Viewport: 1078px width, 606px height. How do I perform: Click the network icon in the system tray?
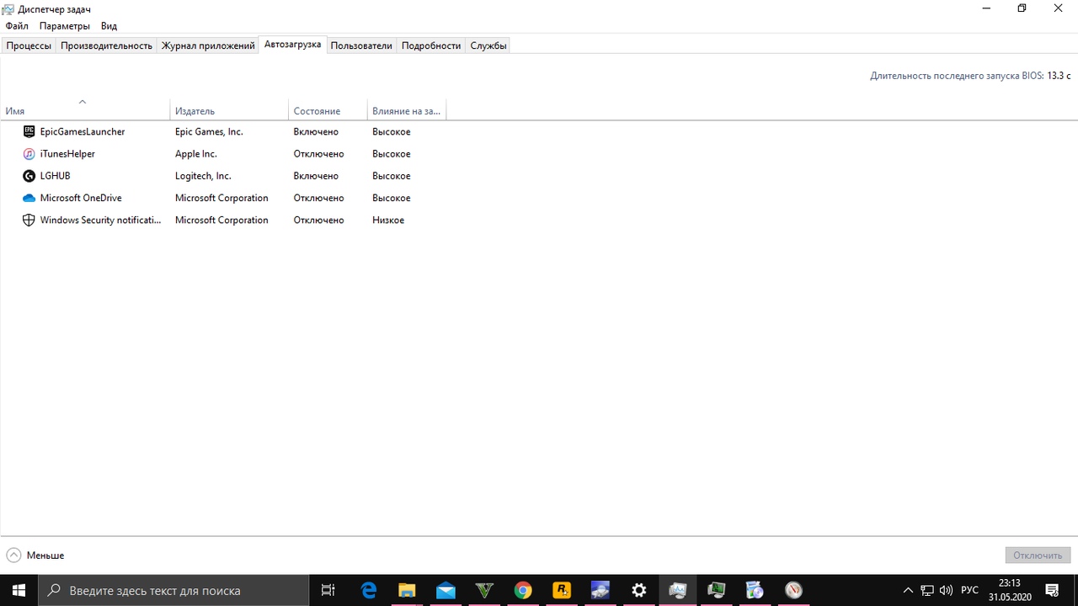click(x=927, y=590)
